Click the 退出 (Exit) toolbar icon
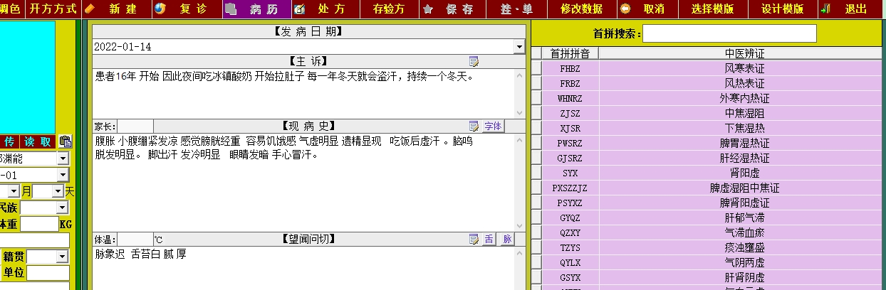Viewport: 886px width, 290px height. [x=826, y=9]
